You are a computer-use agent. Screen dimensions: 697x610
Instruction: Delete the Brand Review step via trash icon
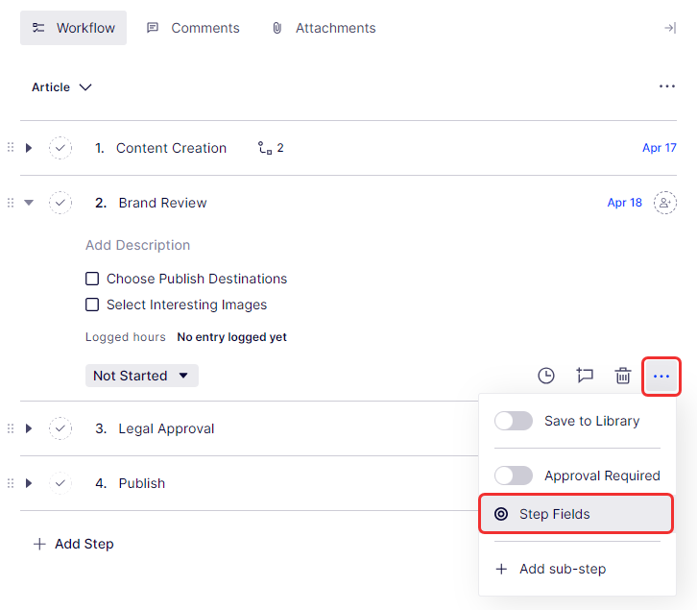coord(623,376)
